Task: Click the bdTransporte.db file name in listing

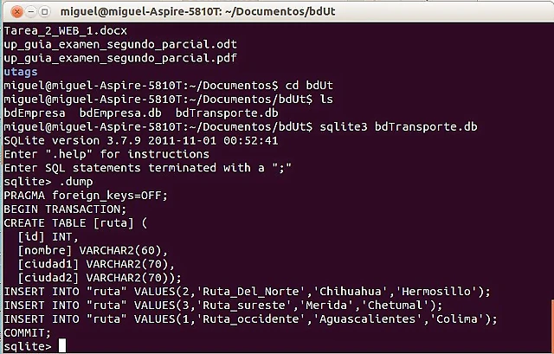Action: [x=227, y=113]
